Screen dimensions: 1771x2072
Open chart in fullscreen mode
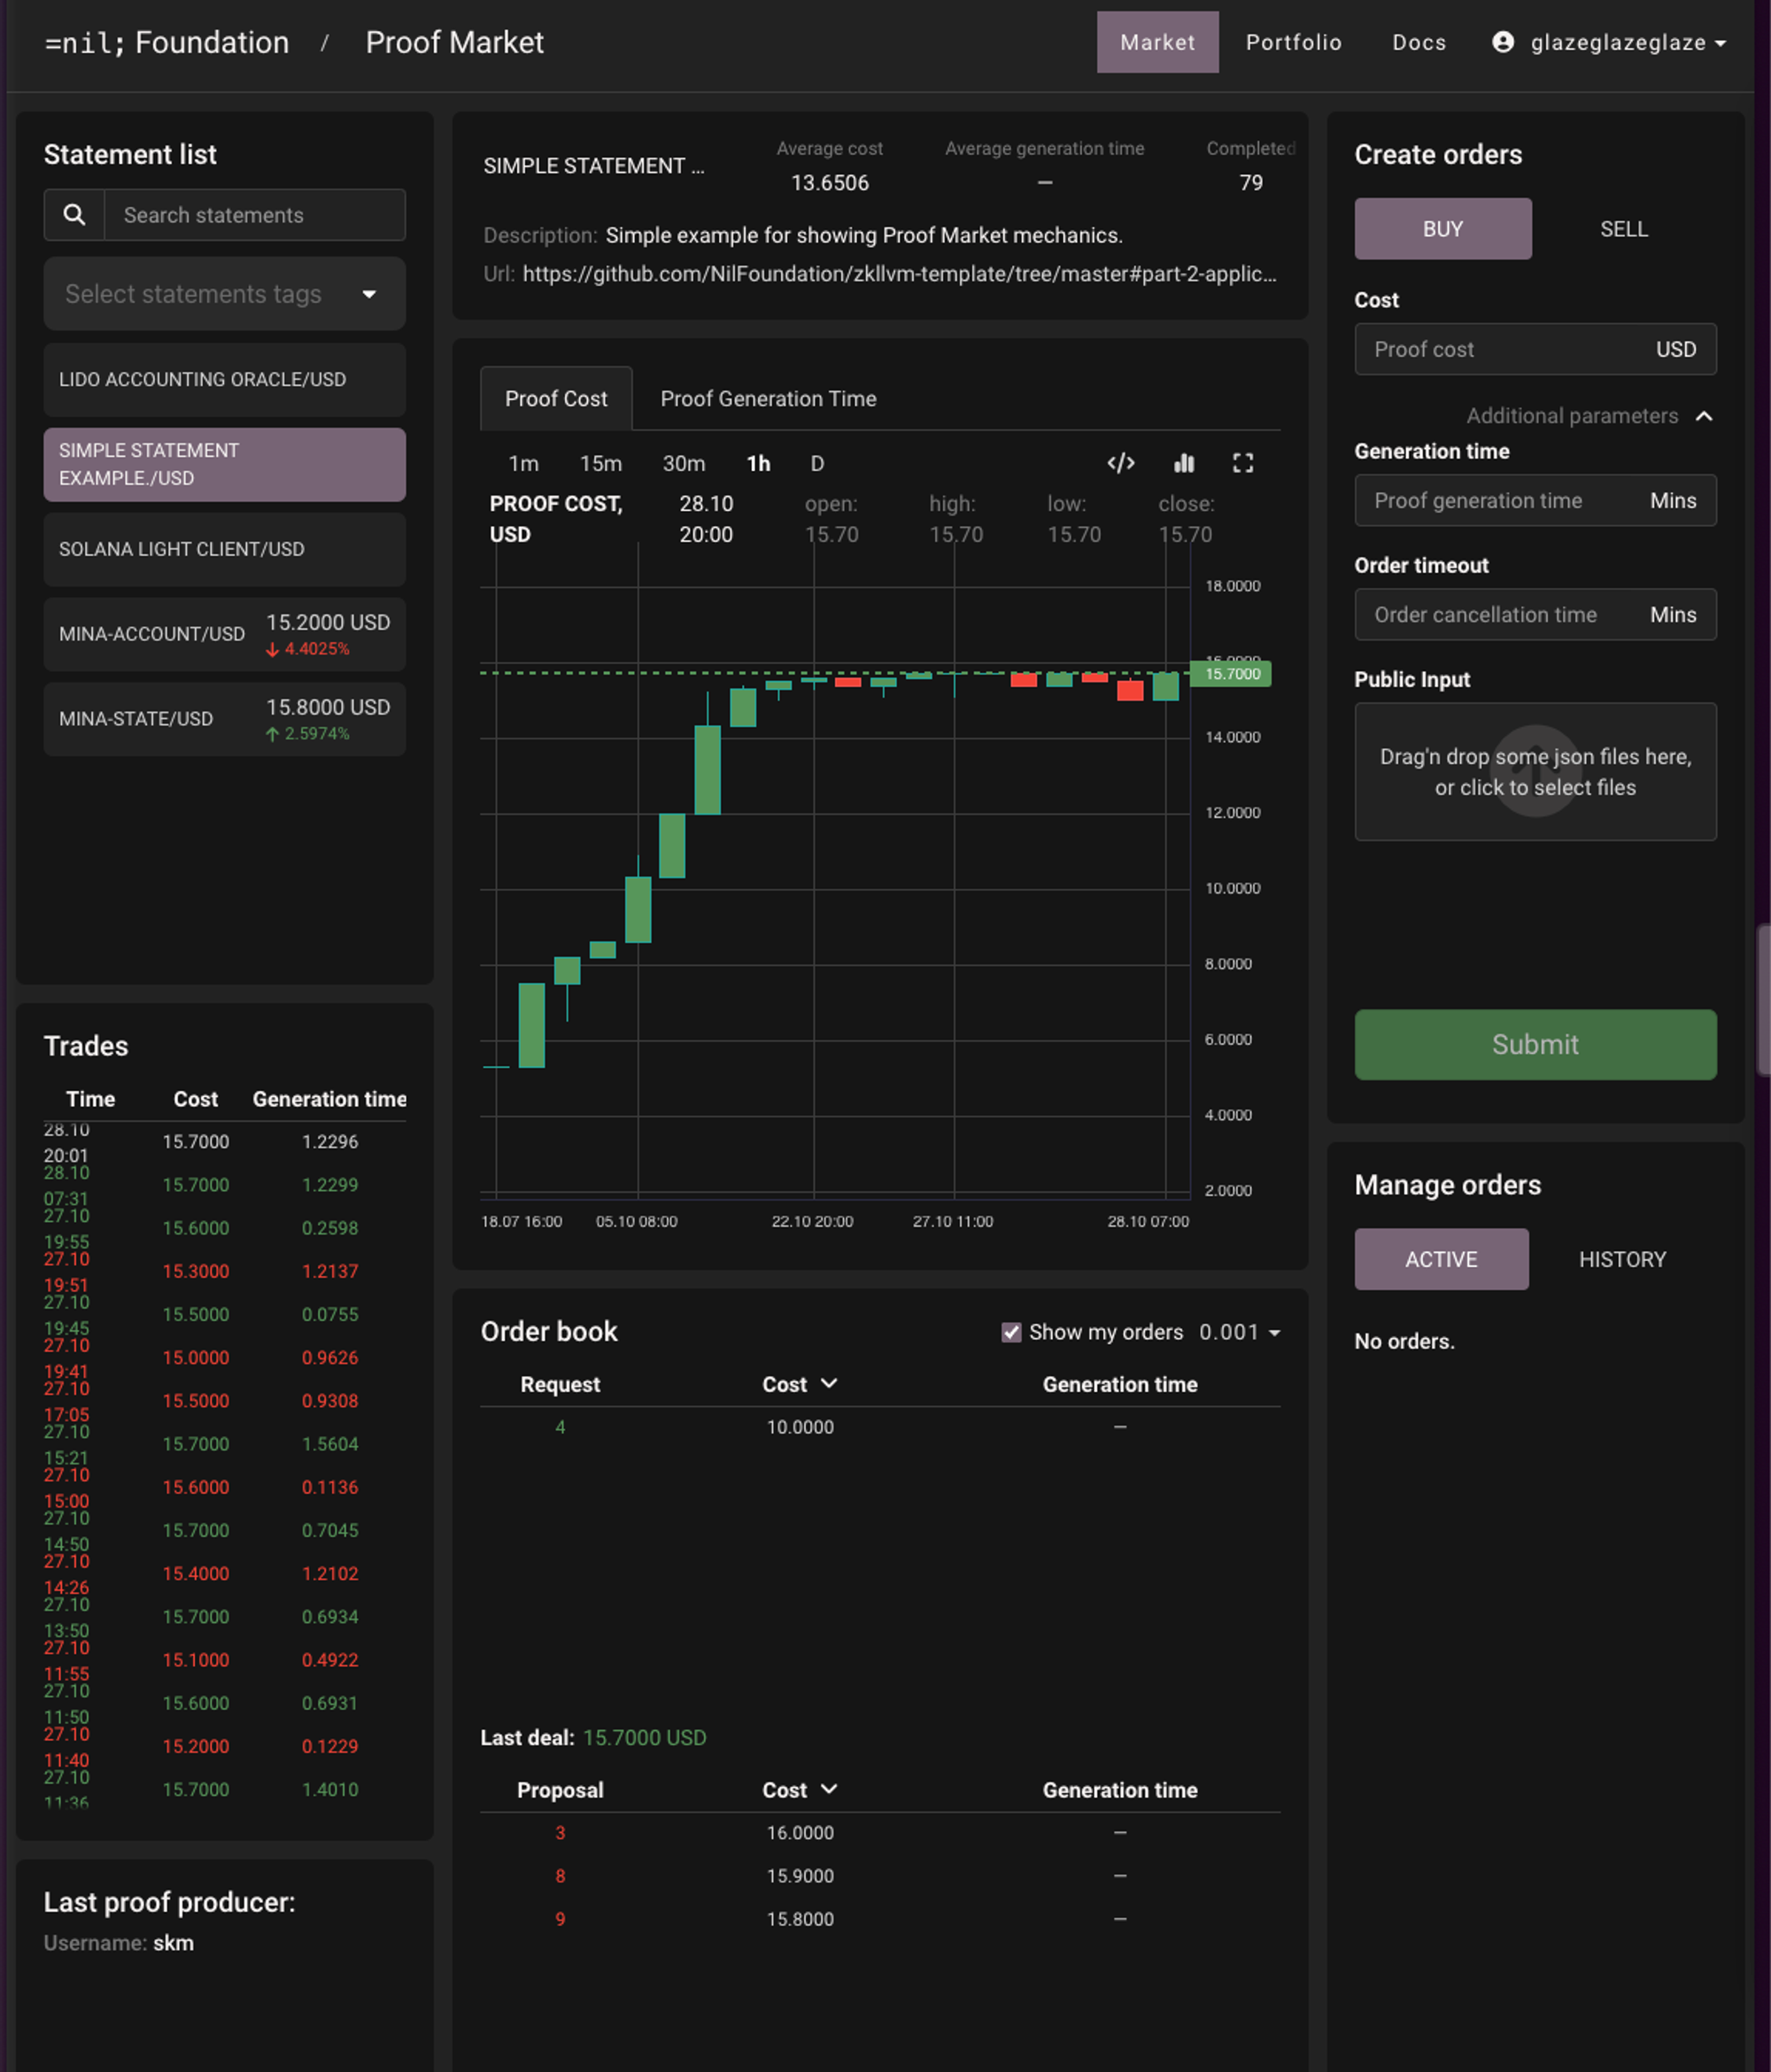(1242, 463)
